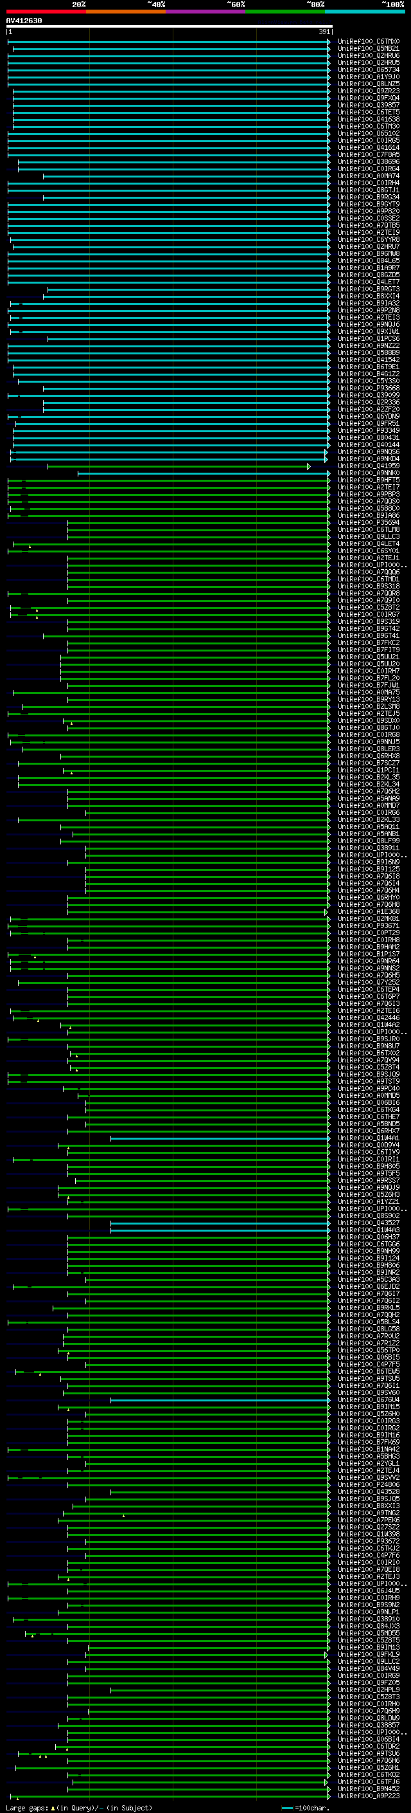Open hit UniRef100_Q39857
The height and width of the screenshot is (1813, 411).
(x=369, y=105)
